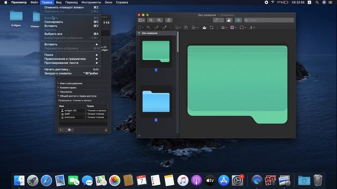Open 'Правописание и грамматика' submenu

[x=71, y=59]
